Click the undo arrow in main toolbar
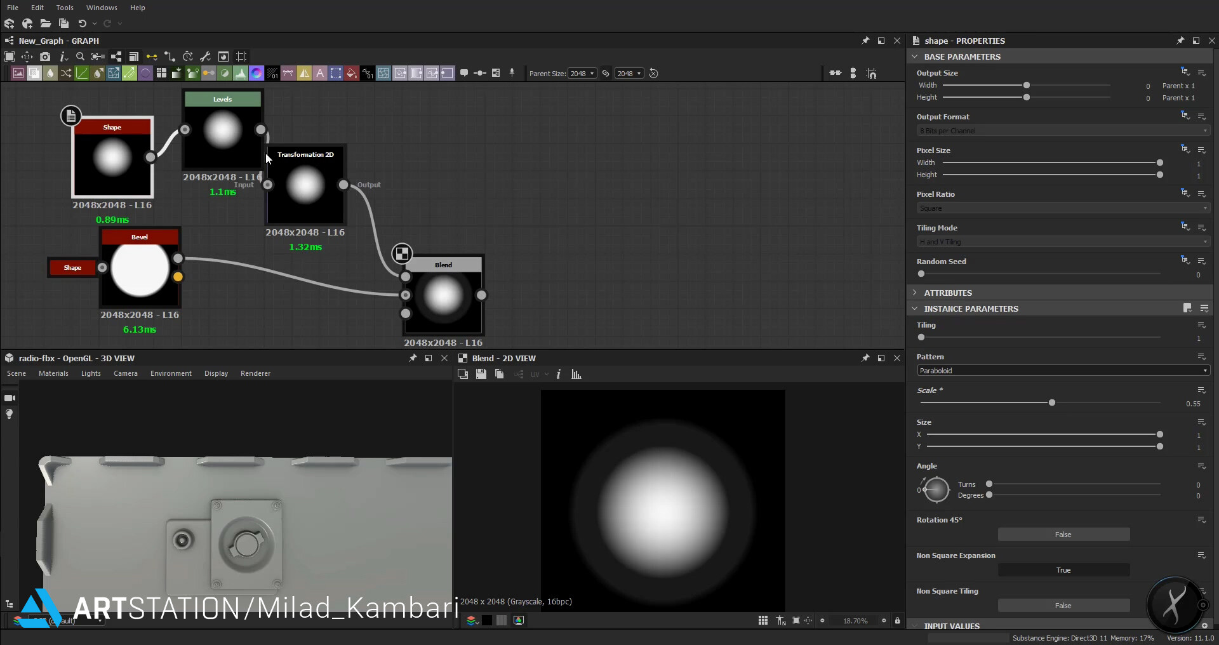The image size is (1219, 645). [x=82, y=23]
